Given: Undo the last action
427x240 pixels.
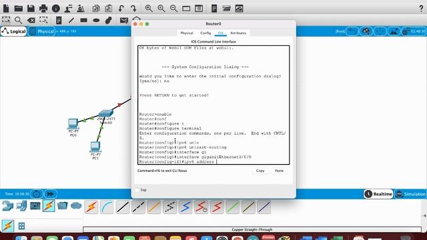Looking at the screenshot, I should [x=121, y=9].
